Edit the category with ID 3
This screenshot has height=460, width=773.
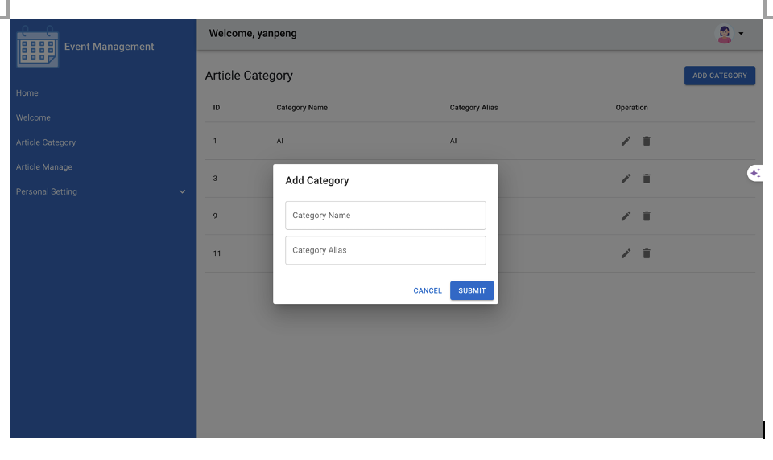626,179
